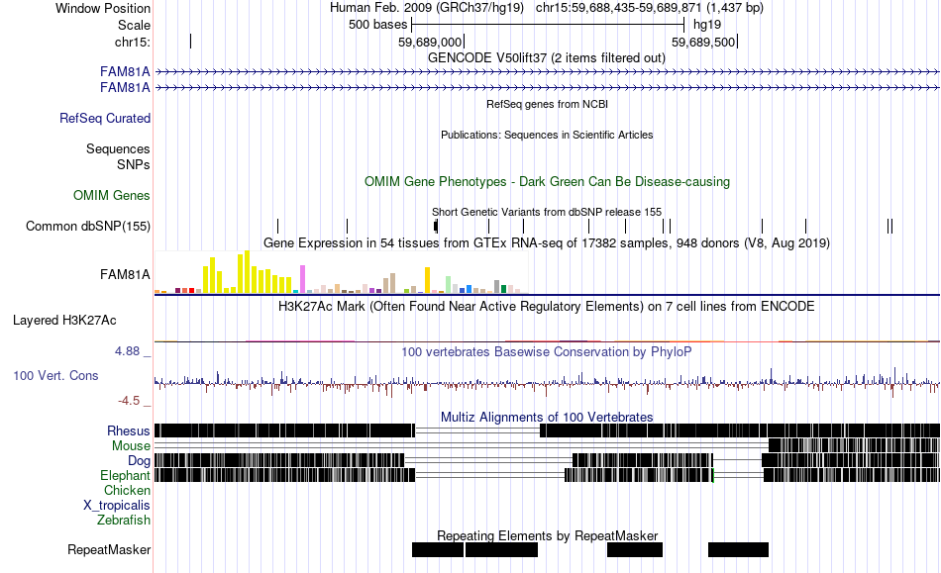Click the chr15: ruler label

pyautogui.click(x=133, y=42)
